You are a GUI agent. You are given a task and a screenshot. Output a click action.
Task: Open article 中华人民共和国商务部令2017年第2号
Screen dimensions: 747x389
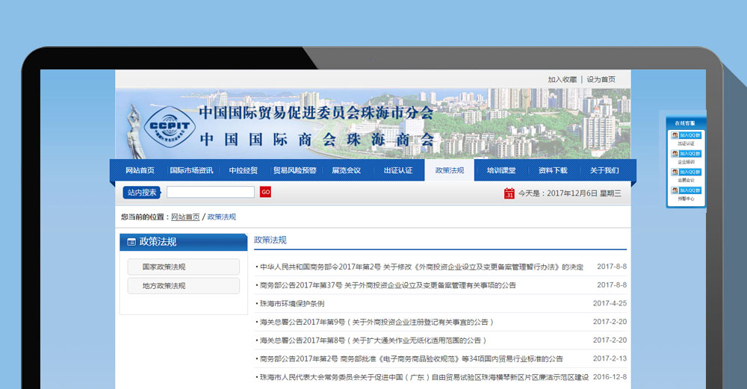pos(421,267)
